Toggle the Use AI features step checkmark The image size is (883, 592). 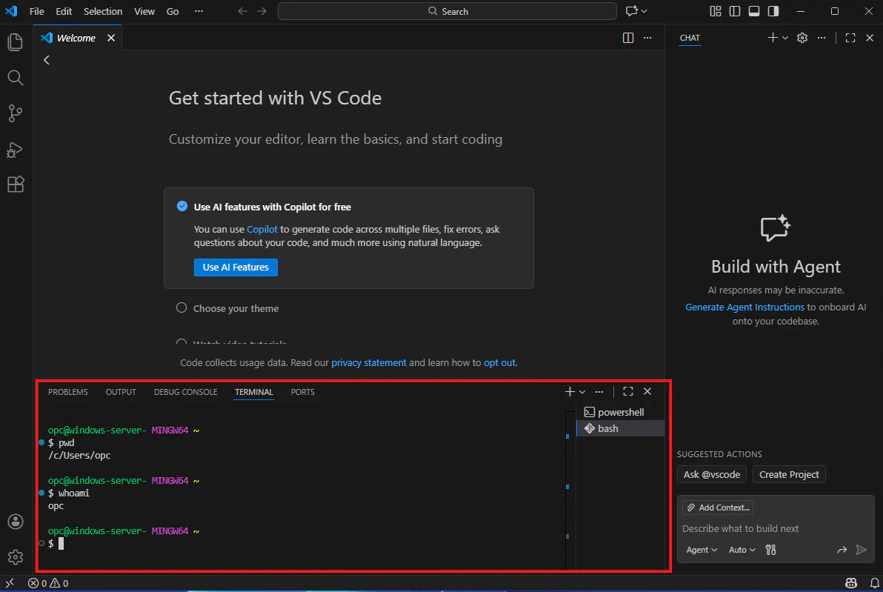[182, 206]
